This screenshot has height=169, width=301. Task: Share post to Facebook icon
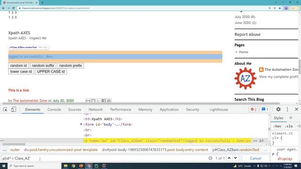click(x=103, y=101)
